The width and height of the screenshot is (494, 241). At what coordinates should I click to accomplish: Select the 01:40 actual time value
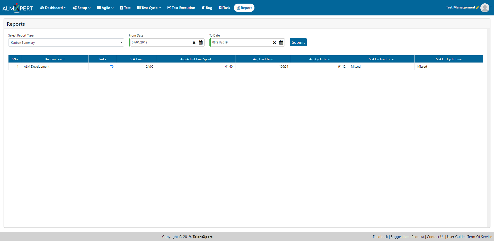(229, 66)
